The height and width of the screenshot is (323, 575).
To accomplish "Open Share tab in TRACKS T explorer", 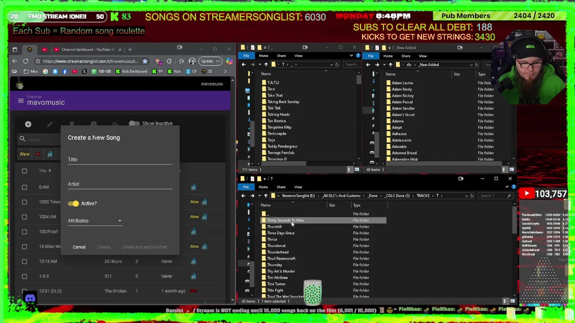I will pos(281,187).
